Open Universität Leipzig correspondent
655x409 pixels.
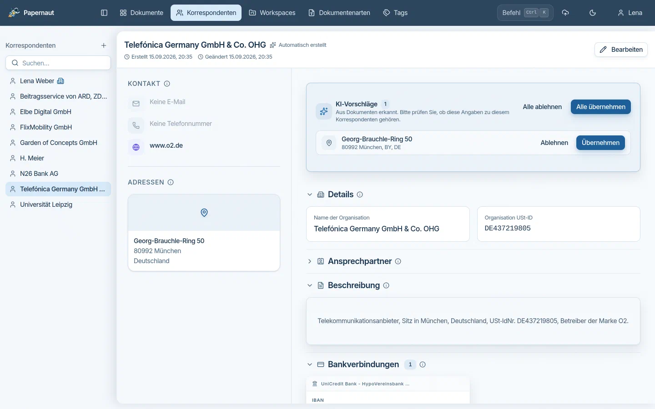click(x=58, y=204)
